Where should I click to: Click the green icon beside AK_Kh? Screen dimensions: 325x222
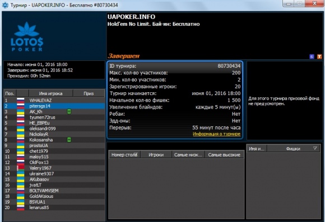(x=69, y=112)
